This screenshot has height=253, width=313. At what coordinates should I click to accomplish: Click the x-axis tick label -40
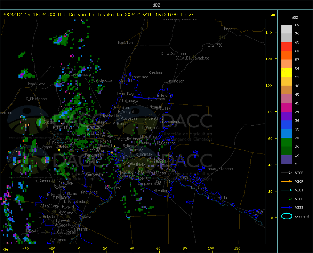[25, 248]
